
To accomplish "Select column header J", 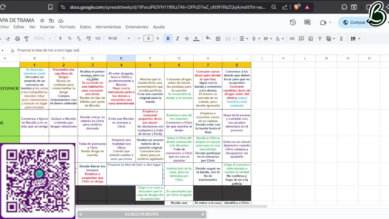I will (x=262, y=58).
